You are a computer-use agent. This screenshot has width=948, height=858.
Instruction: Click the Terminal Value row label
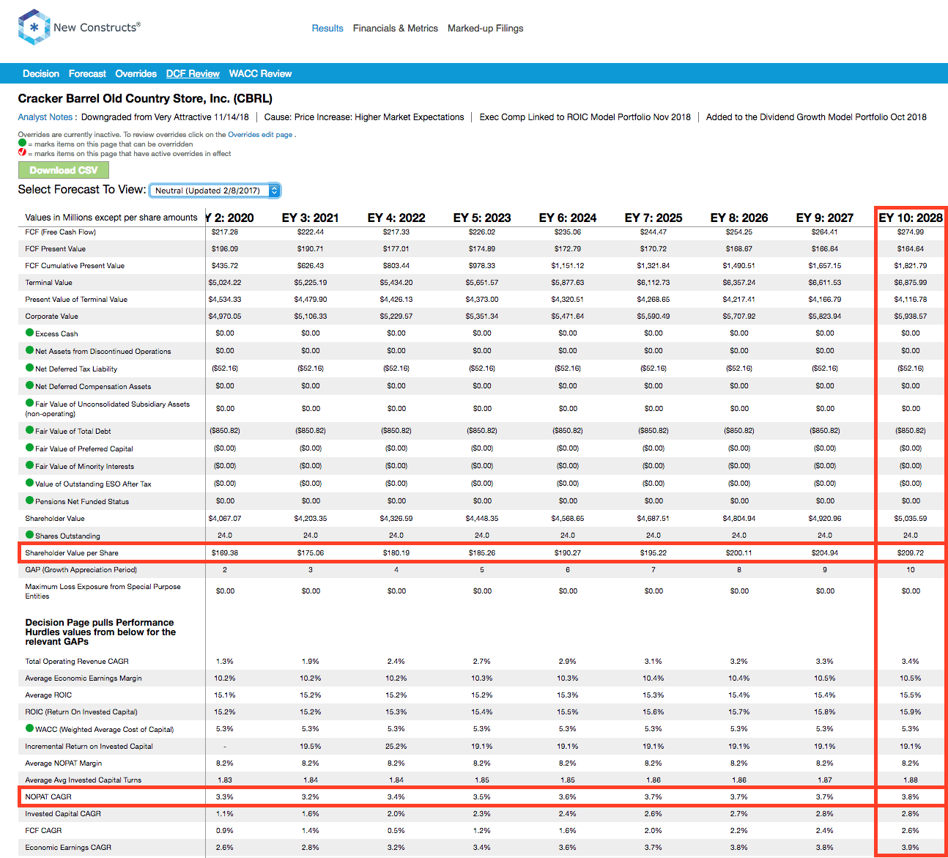pos(48,283)
